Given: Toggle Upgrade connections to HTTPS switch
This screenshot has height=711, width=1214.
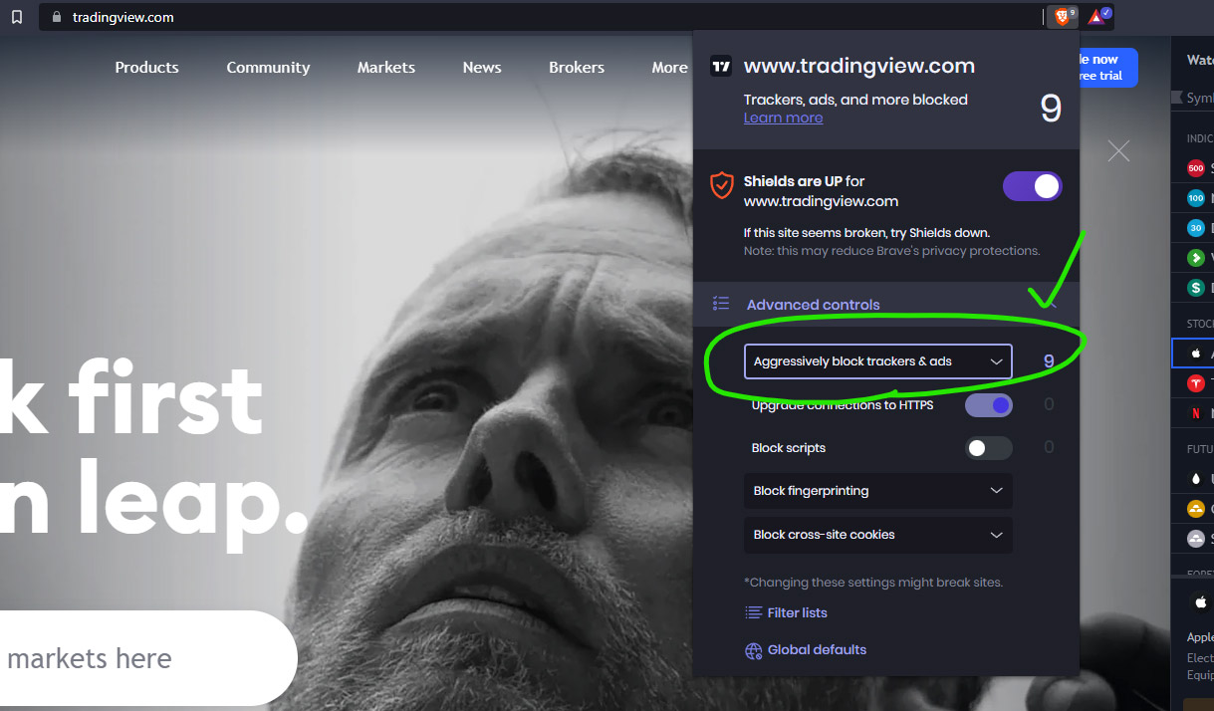Looking at the screenshot, I should pos(989,405).
